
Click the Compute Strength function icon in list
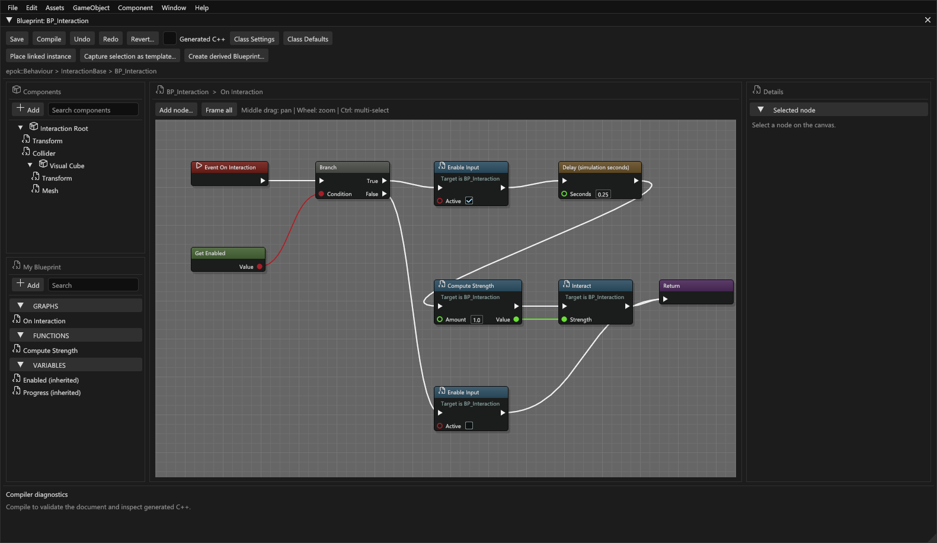point(17,349)
